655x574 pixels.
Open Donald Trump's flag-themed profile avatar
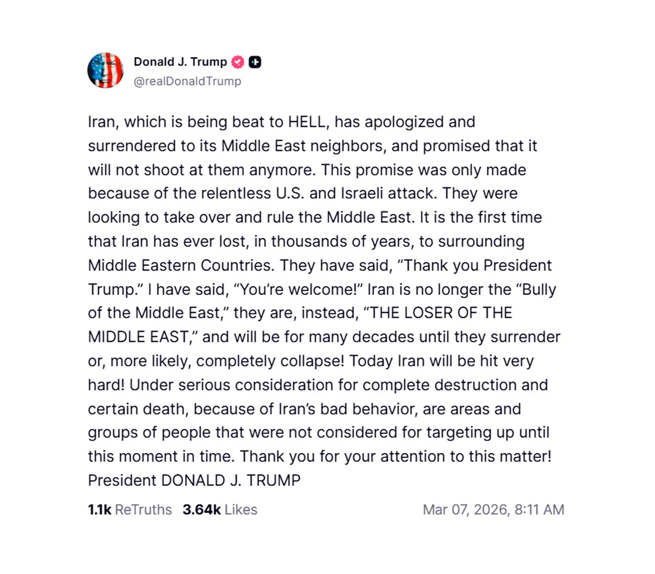pos(106,71)
